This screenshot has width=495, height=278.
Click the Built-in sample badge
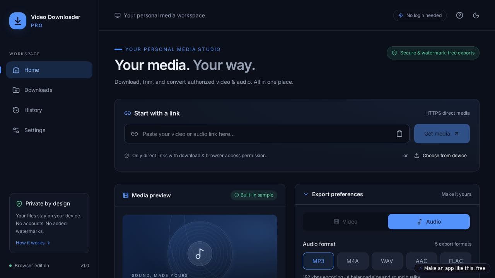tap(254, 195)
